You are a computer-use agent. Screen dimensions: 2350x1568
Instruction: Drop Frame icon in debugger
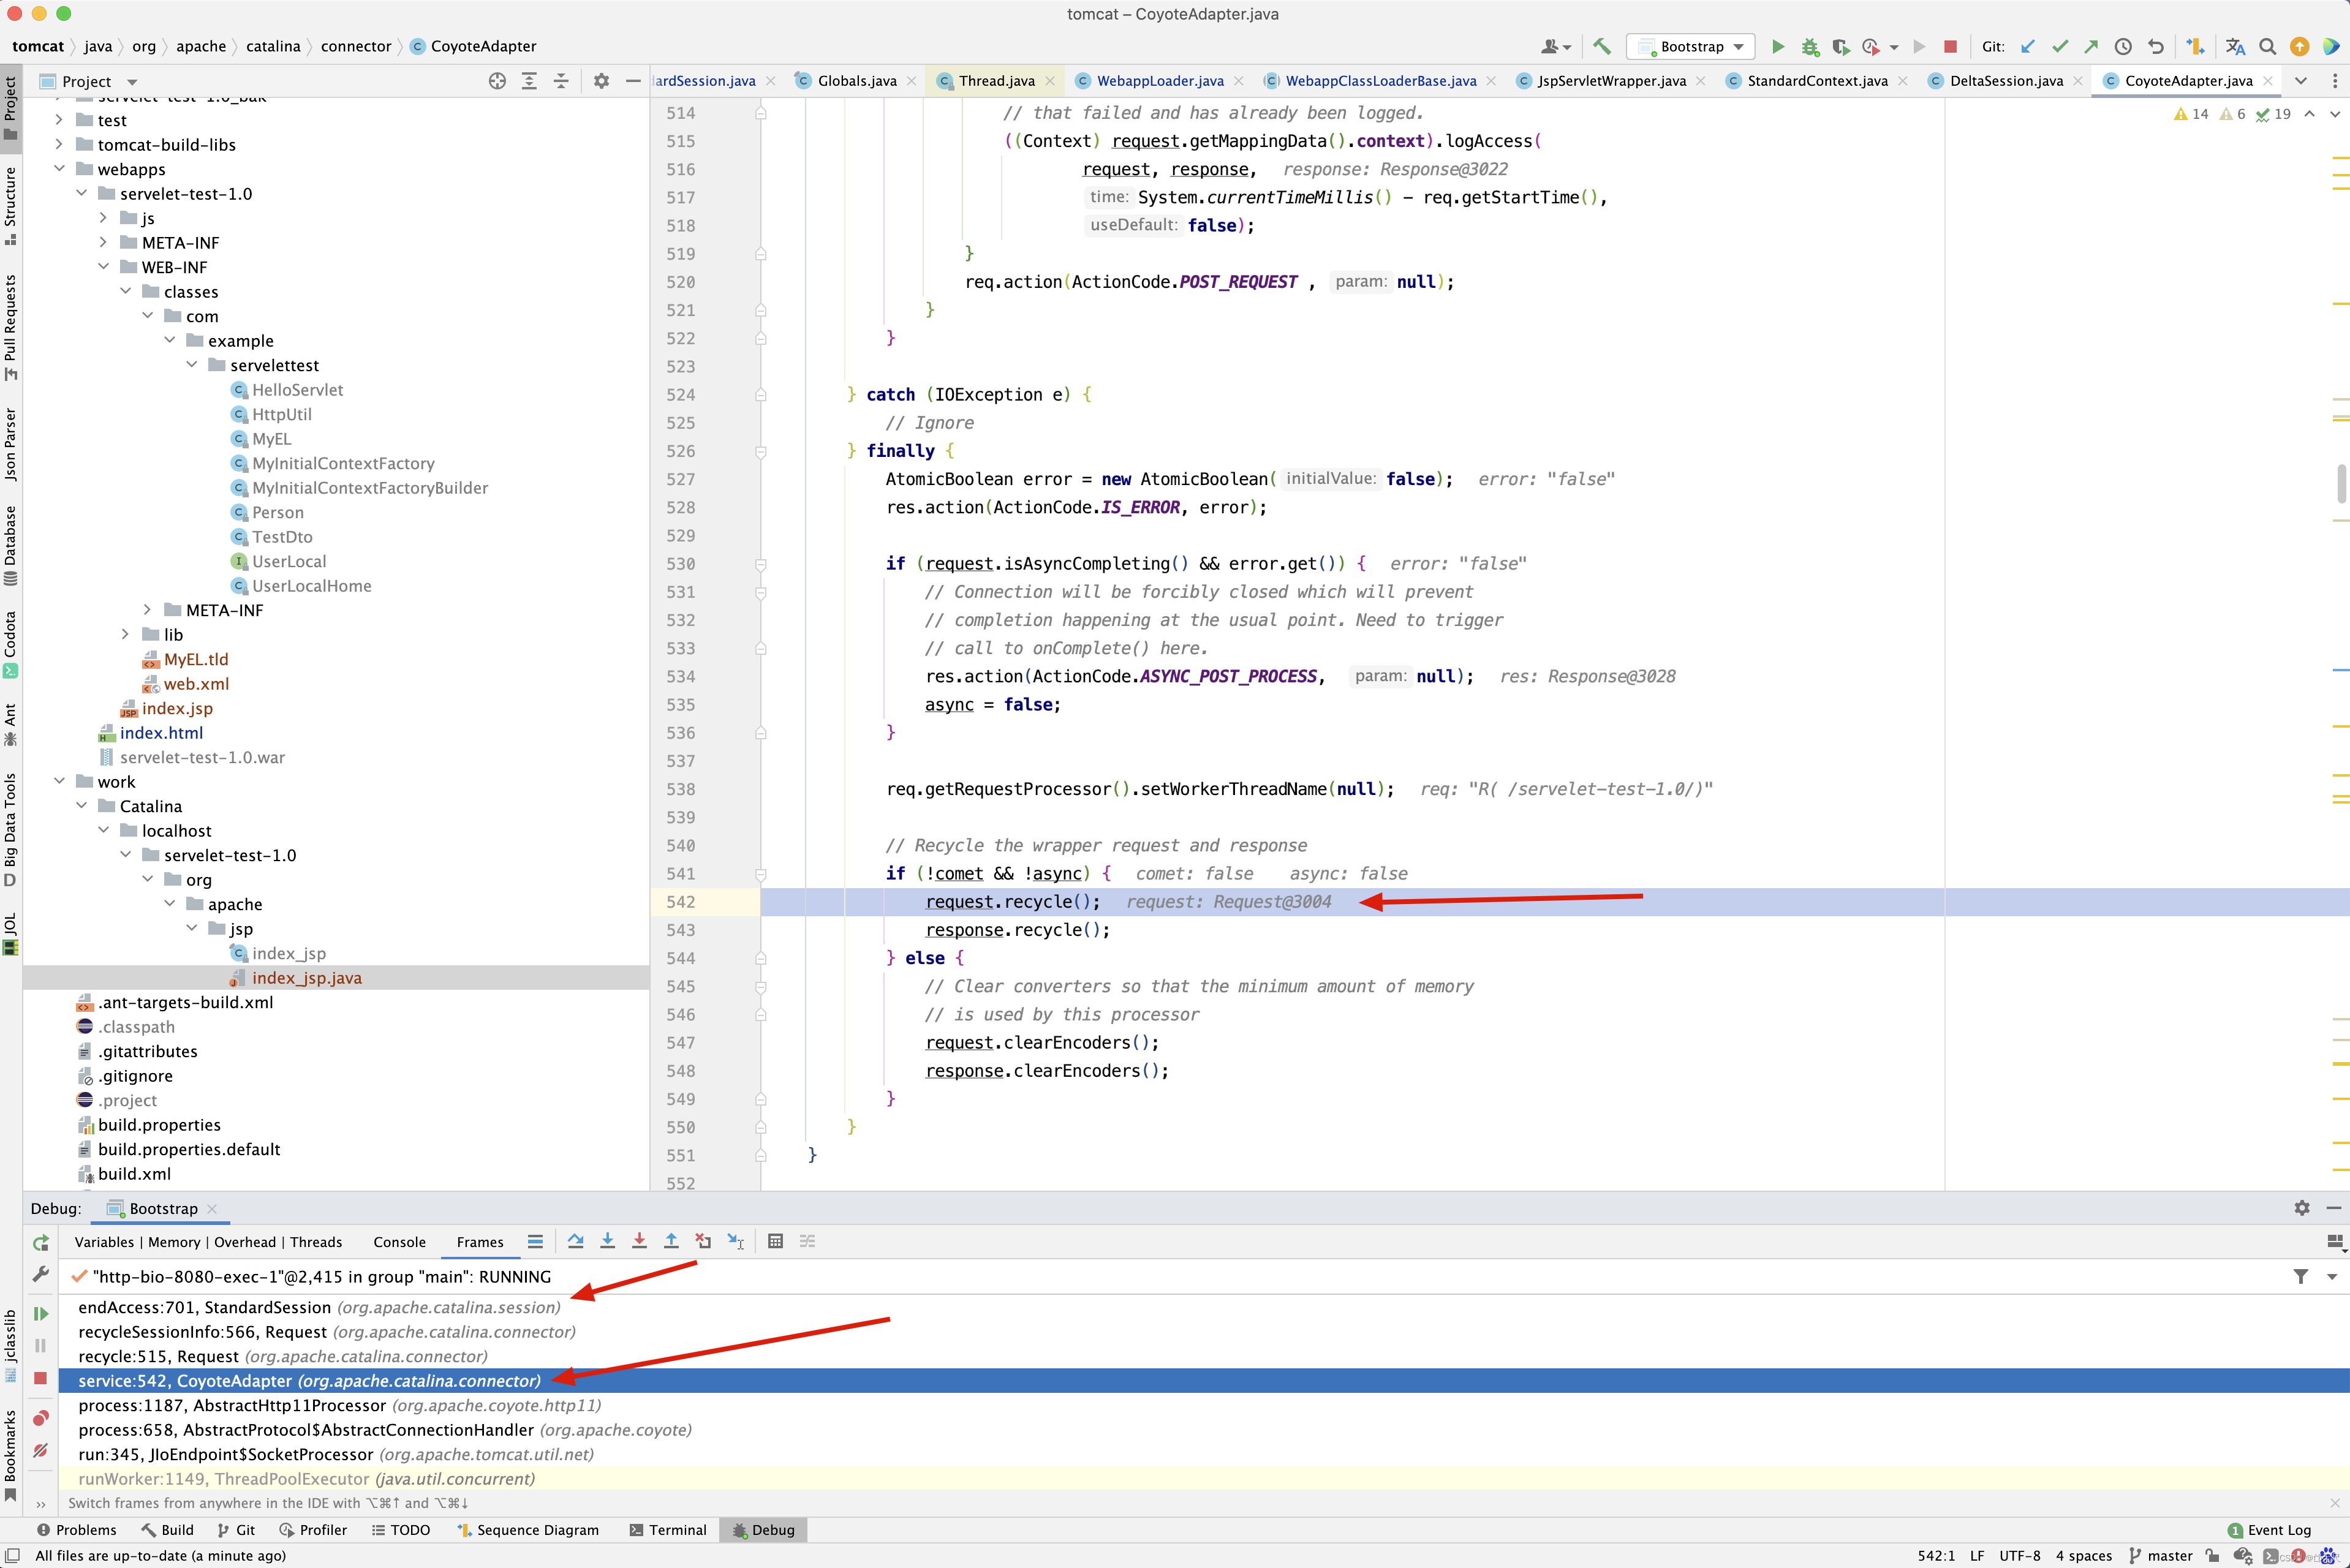(x=703, y=1241)
